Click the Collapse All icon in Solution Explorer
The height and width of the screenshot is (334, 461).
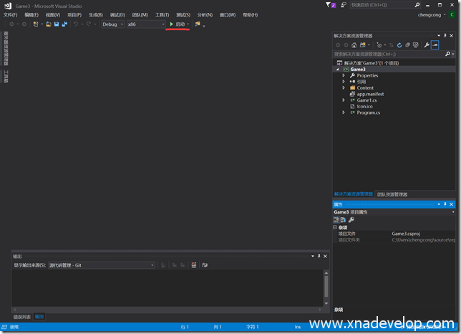(x=406, y=44)
